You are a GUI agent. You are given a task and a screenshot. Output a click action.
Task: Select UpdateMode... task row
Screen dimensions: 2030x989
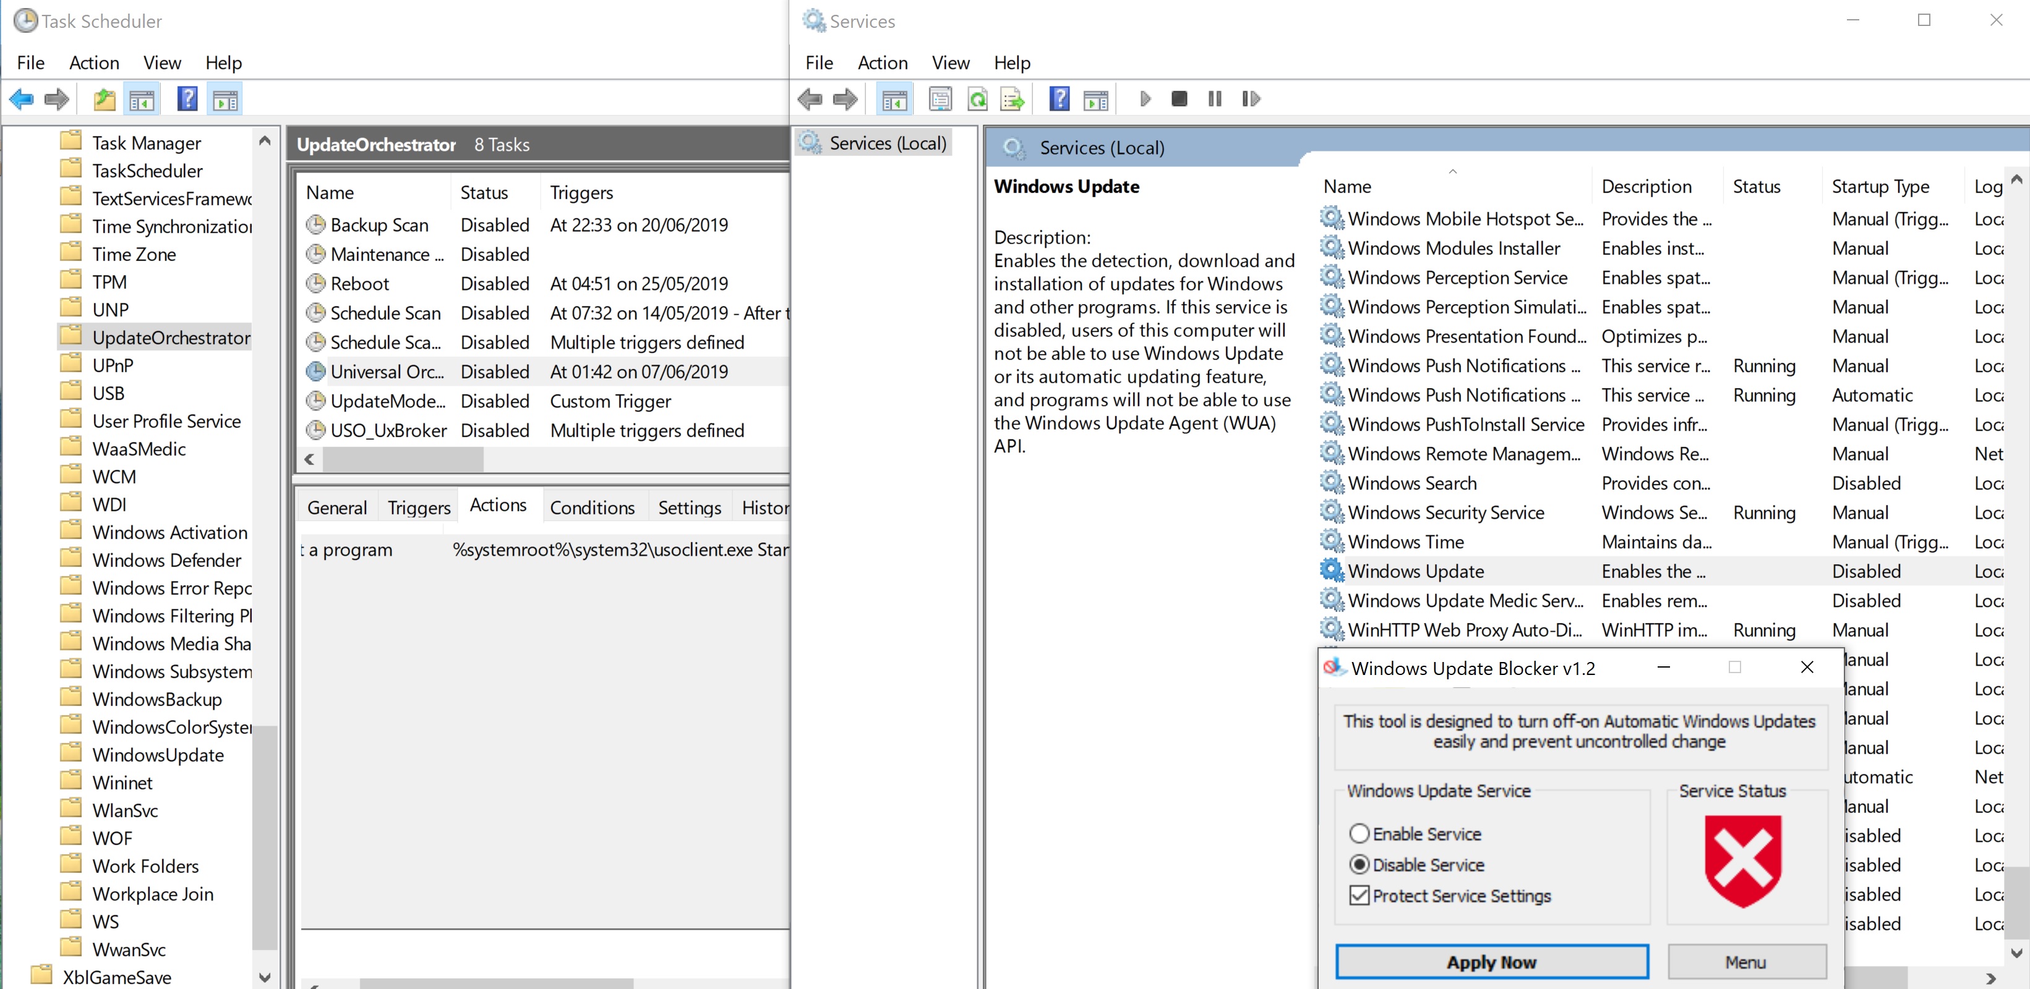coord(544,401)
